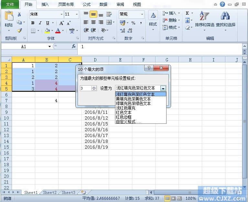Click the insert function fx icon
248x202 pixels.
pyautogui.click(x=73, y=46)
